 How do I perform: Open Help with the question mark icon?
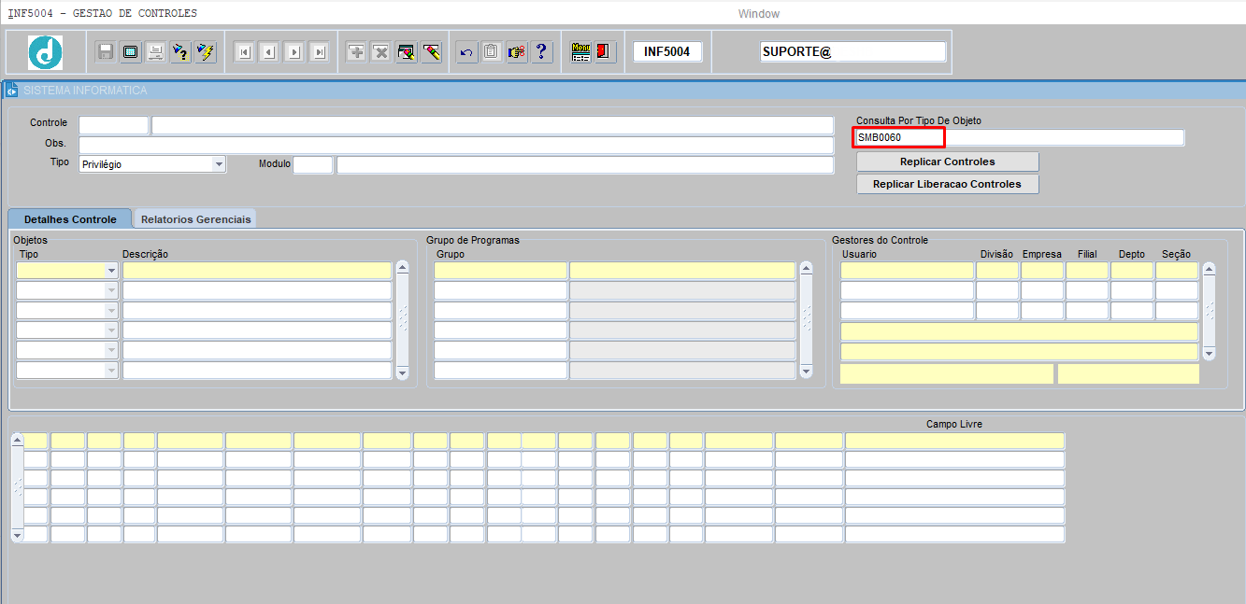pos(541,52)
